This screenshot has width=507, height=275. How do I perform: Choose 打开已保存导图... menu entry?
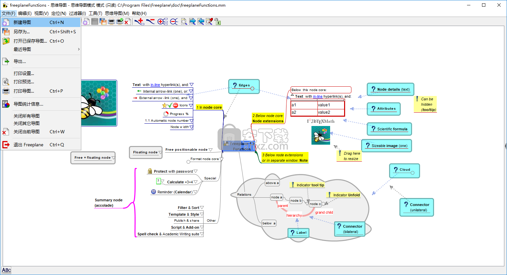tap(41, 41)
